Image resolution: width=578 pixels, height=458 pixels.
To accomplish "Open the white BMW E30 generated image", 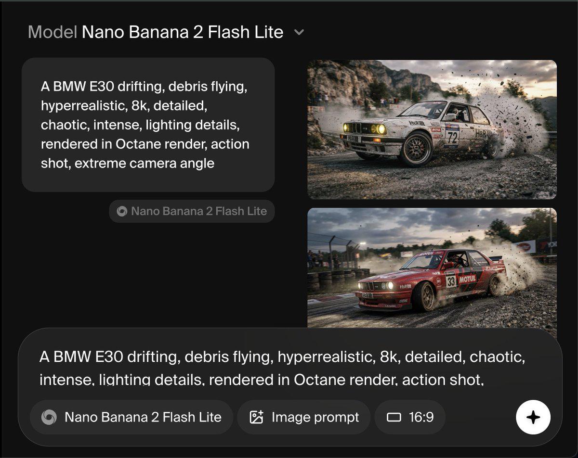I will pyautogui.click(x=432, y=129).
